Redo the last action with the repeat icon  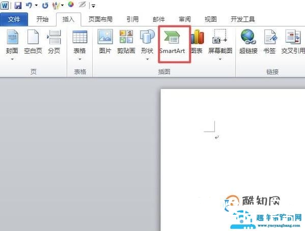pos(45,6)
